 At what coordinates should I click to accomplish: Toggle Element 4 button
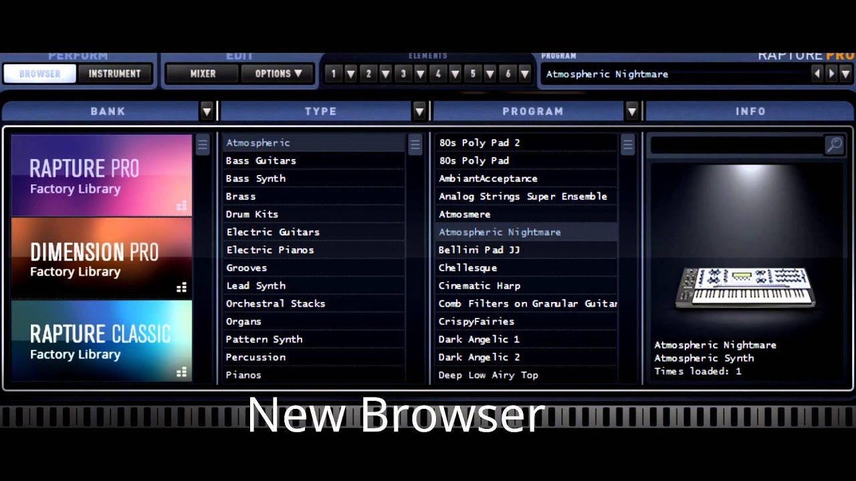(x=438, y=74)
